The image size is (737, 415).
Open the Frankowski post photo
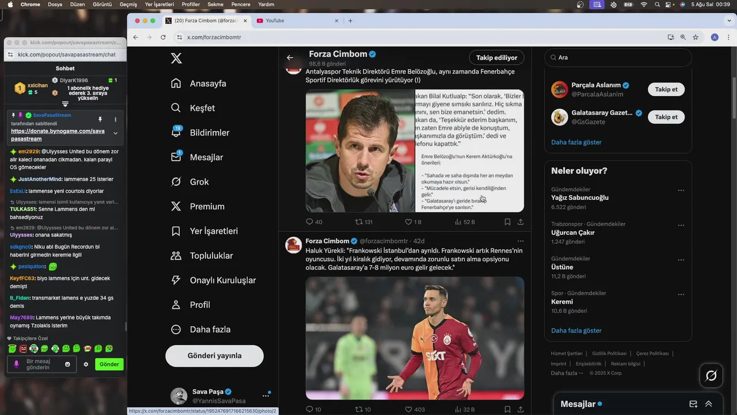(x=415, y=338)
